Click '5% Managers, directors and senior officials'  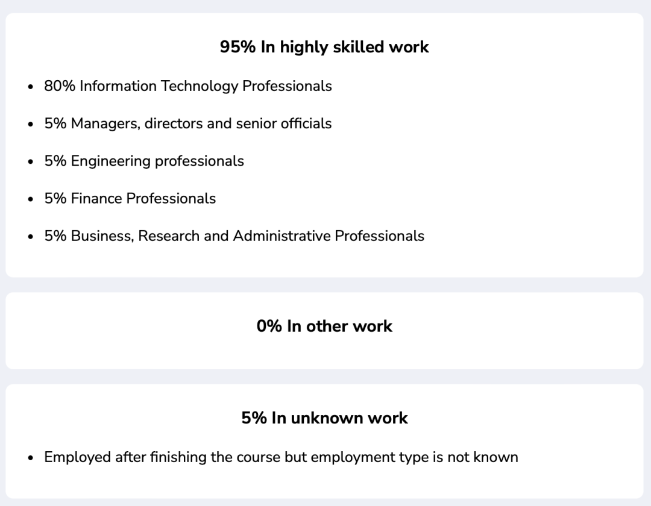click(188, 123)
